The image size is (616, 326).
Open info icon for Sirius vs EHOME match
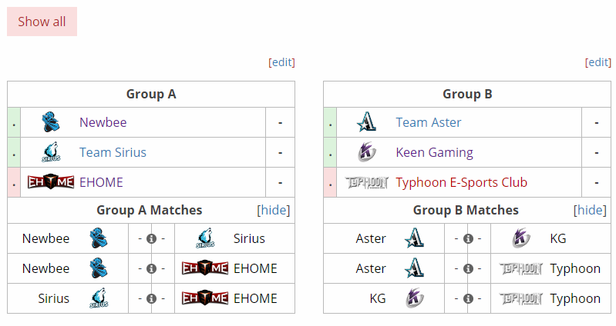click(151, 298)
